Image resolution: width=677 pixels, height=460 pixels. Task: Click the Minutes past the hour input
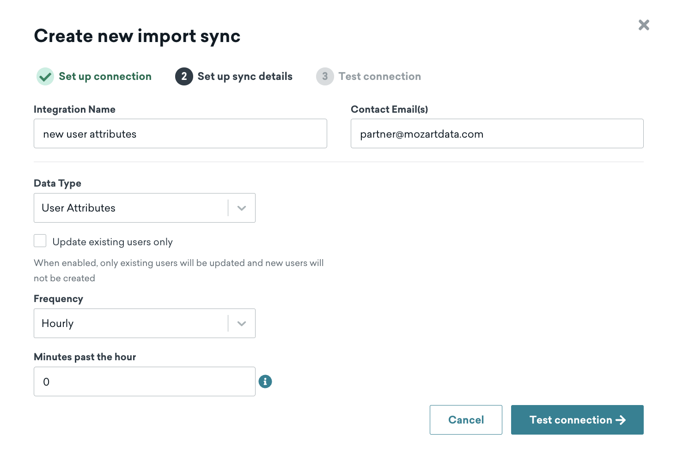pyautogui.click(x=144, y=381)
